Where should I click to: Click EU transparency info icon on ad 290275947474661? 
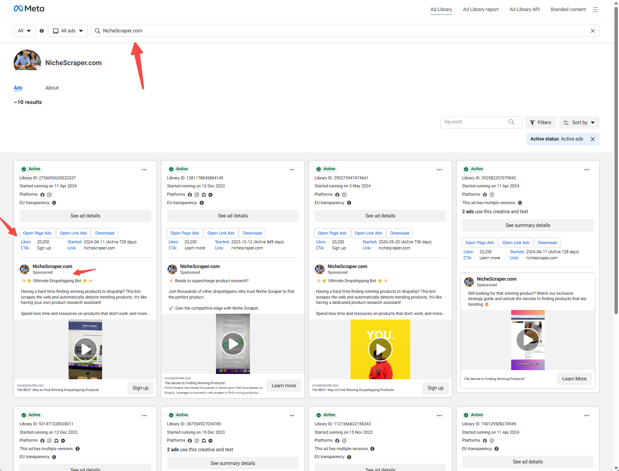pyautogui.click(x=349, y=203)
